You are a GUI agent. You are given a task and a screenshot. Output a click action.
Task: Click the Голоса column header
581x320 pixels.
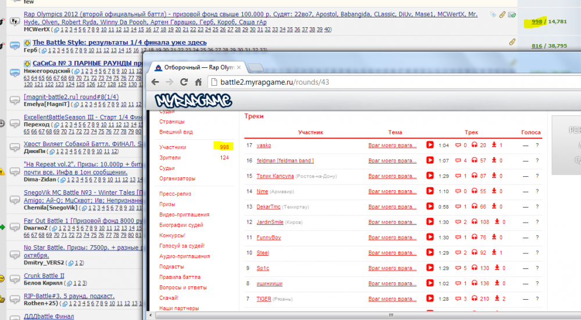pyautogui.click(x=530, y=132)
